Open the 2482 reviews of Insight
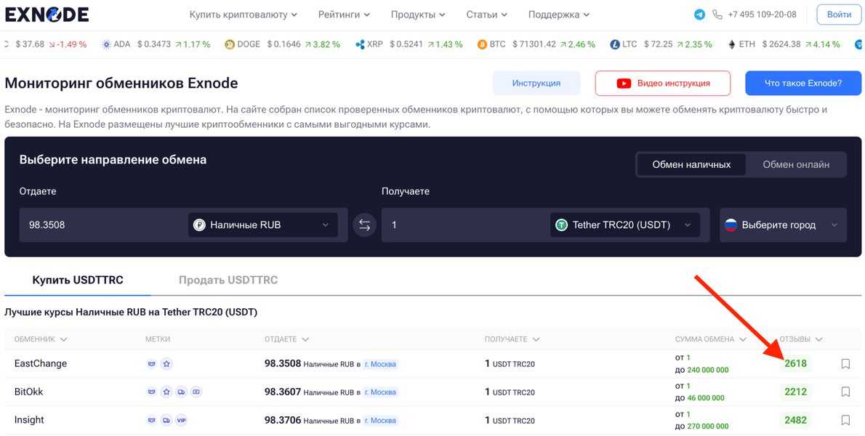Screen dimensions: 865x436 tap(795, 420)
